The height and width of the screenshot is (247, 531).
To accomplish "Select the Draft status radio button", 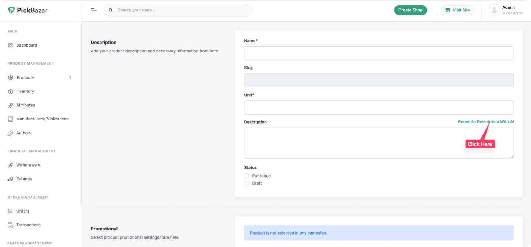I will [x=247, y=184].
